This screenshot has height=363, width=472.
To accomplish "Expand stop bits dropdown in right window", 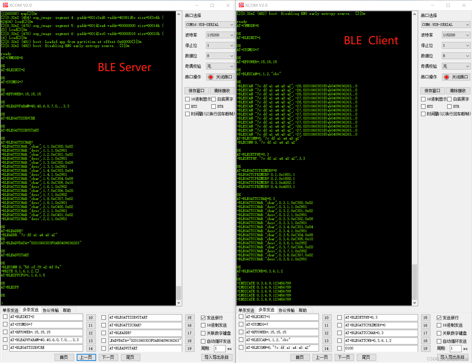I will pyautogui.click(x=456, y=46).
